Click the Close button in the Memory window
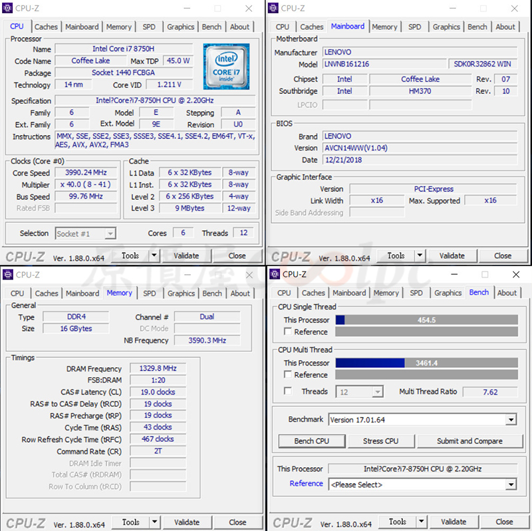532x531 pixels. coord(237,522)
